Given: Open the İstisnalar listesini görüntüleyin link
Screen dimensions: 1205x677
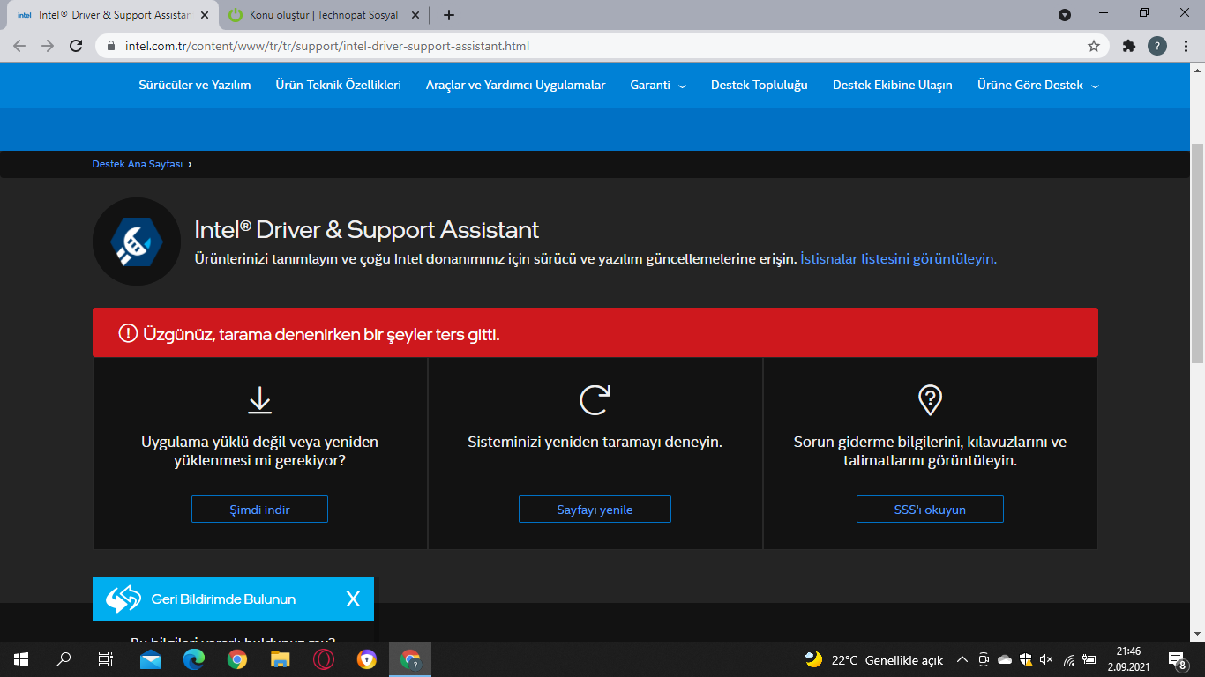Looking at the screenshot, I should [898, 259].
